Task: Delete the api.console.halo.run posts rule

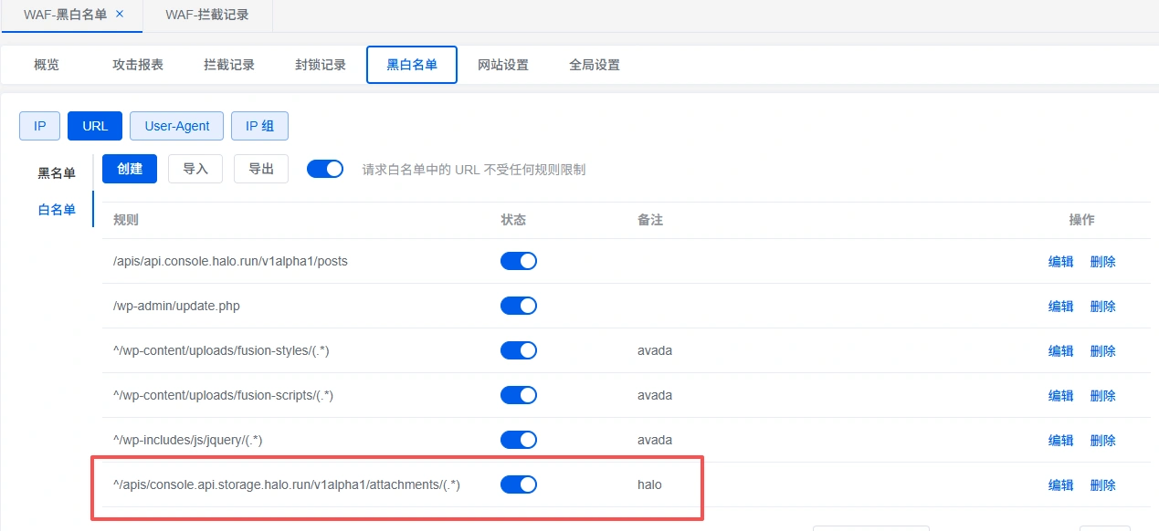Action: coord(1102,261)
